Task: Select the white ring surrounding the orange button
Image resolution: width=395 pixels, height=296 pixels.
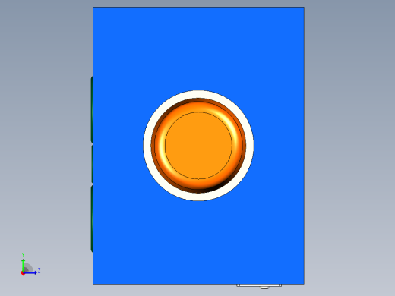Action: pyautogui.click(x=147, y=145)
